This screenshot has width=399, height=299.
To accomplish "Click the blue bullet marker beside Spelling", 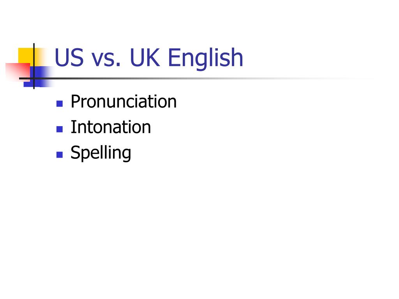I will pyautogui.click(x=60, y=155).
